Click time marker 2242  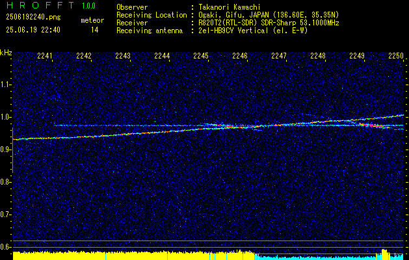coord(84,55)
